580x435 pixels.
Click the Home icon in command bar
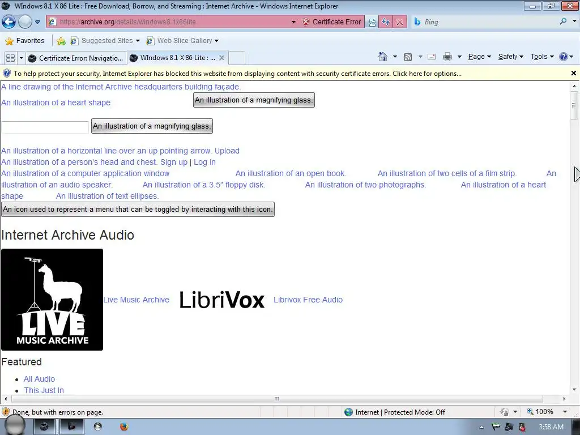[383, 57]
